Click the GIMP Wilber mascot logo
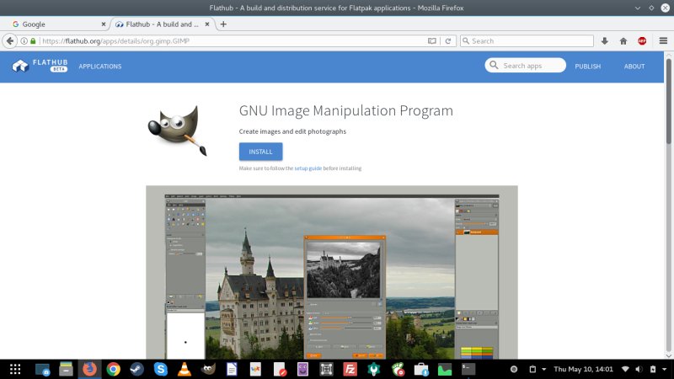Screen dimensions: 674x379 [178, 131]
